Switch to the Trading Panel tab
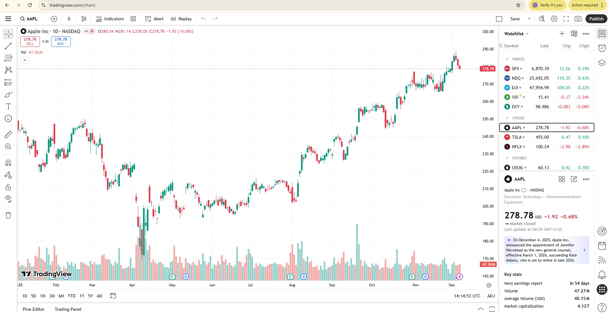Screen dimensions: 609x313 68,309
